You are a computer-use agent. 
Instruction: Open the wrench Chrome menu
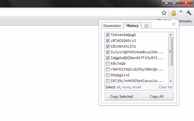(x=189, y=13)
